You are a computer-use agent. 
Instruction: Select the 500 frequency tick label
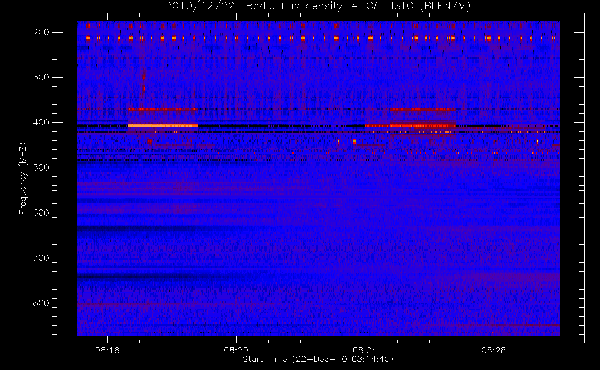point(41,168)
